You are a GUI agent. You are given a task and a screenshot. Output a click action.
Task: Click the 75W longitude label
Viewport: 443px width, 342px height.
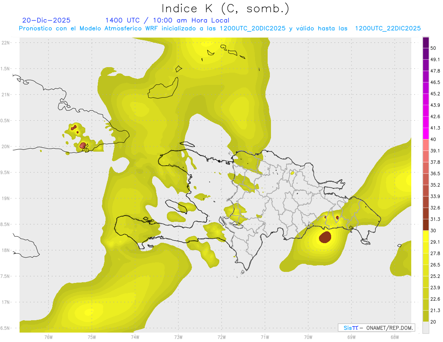pyautogui.click(x=92, y=337)
